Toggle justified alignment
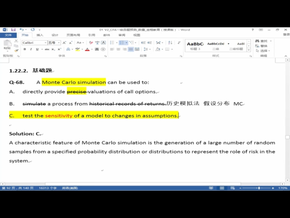 [131, 49]
